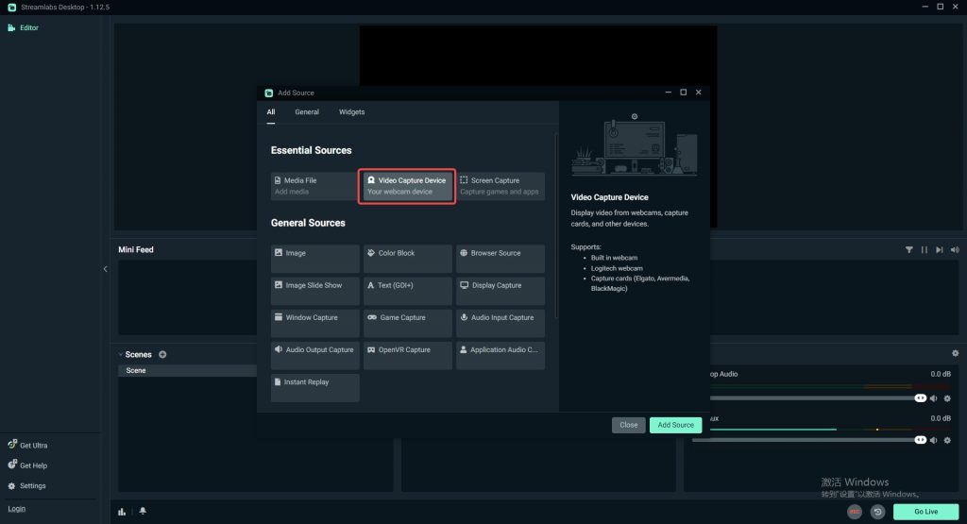Toggle the replay buffer icon
967x524 pixels.
[877, 512]
